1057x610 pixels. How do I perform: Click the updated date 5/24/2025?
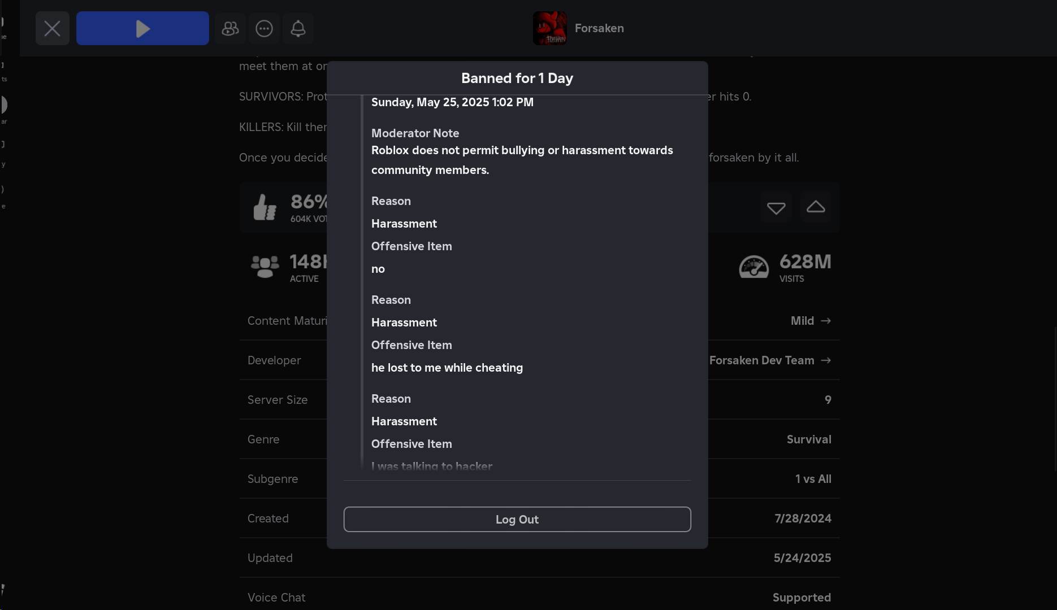[x=802, y=558]
